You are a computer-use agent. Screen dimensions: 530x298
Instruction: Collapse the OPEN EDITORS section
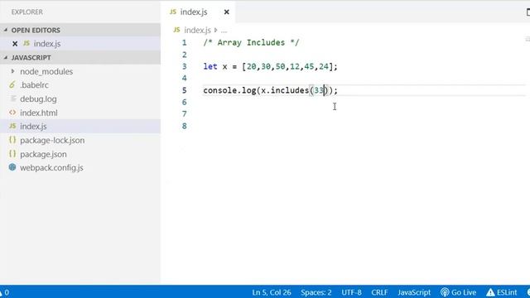pos(80,30)
